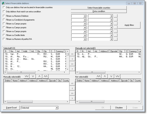Sort Manually selected list by Name column
The image size is (147, 114).
click(15, 80)
